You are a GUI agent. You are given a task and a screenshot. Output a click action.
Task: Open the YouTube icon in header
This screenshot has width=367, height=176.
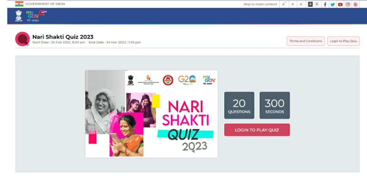pos(340,4)
